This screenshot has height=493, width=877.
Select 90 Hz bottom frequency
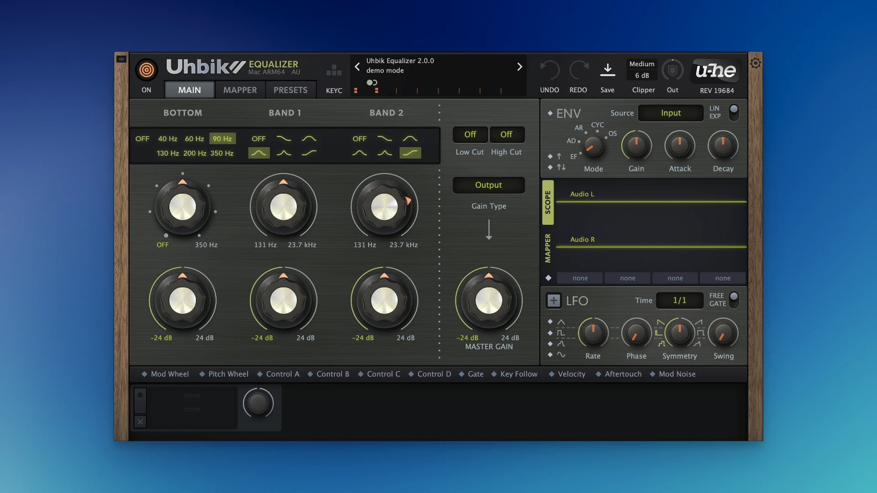[x=222, y=138]
